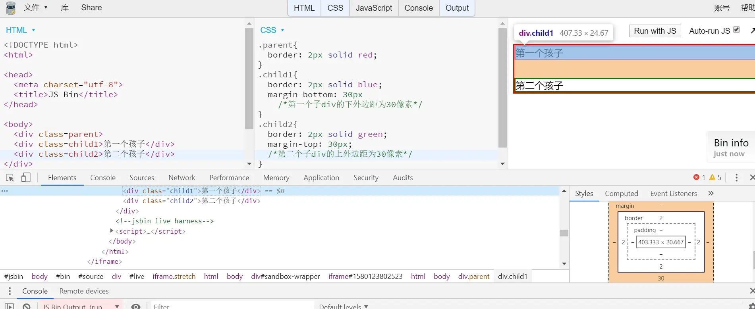This screenshot has width=755, height=309.
Task: Toggle the Console panel button in the JS Bin top bar
Action: coord(419,8)
